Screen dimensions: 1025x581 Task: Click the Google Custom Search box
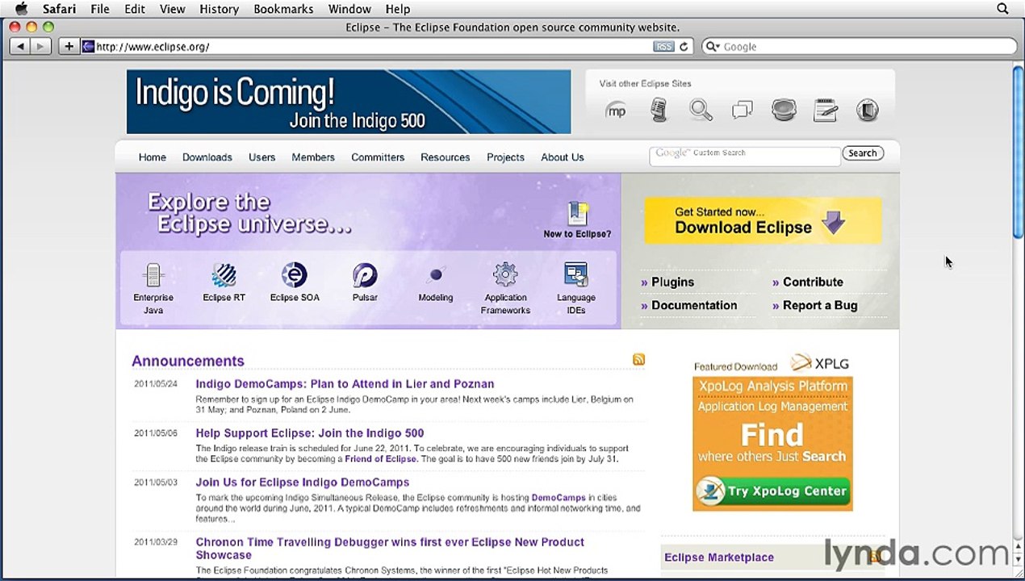pos(745,155)
